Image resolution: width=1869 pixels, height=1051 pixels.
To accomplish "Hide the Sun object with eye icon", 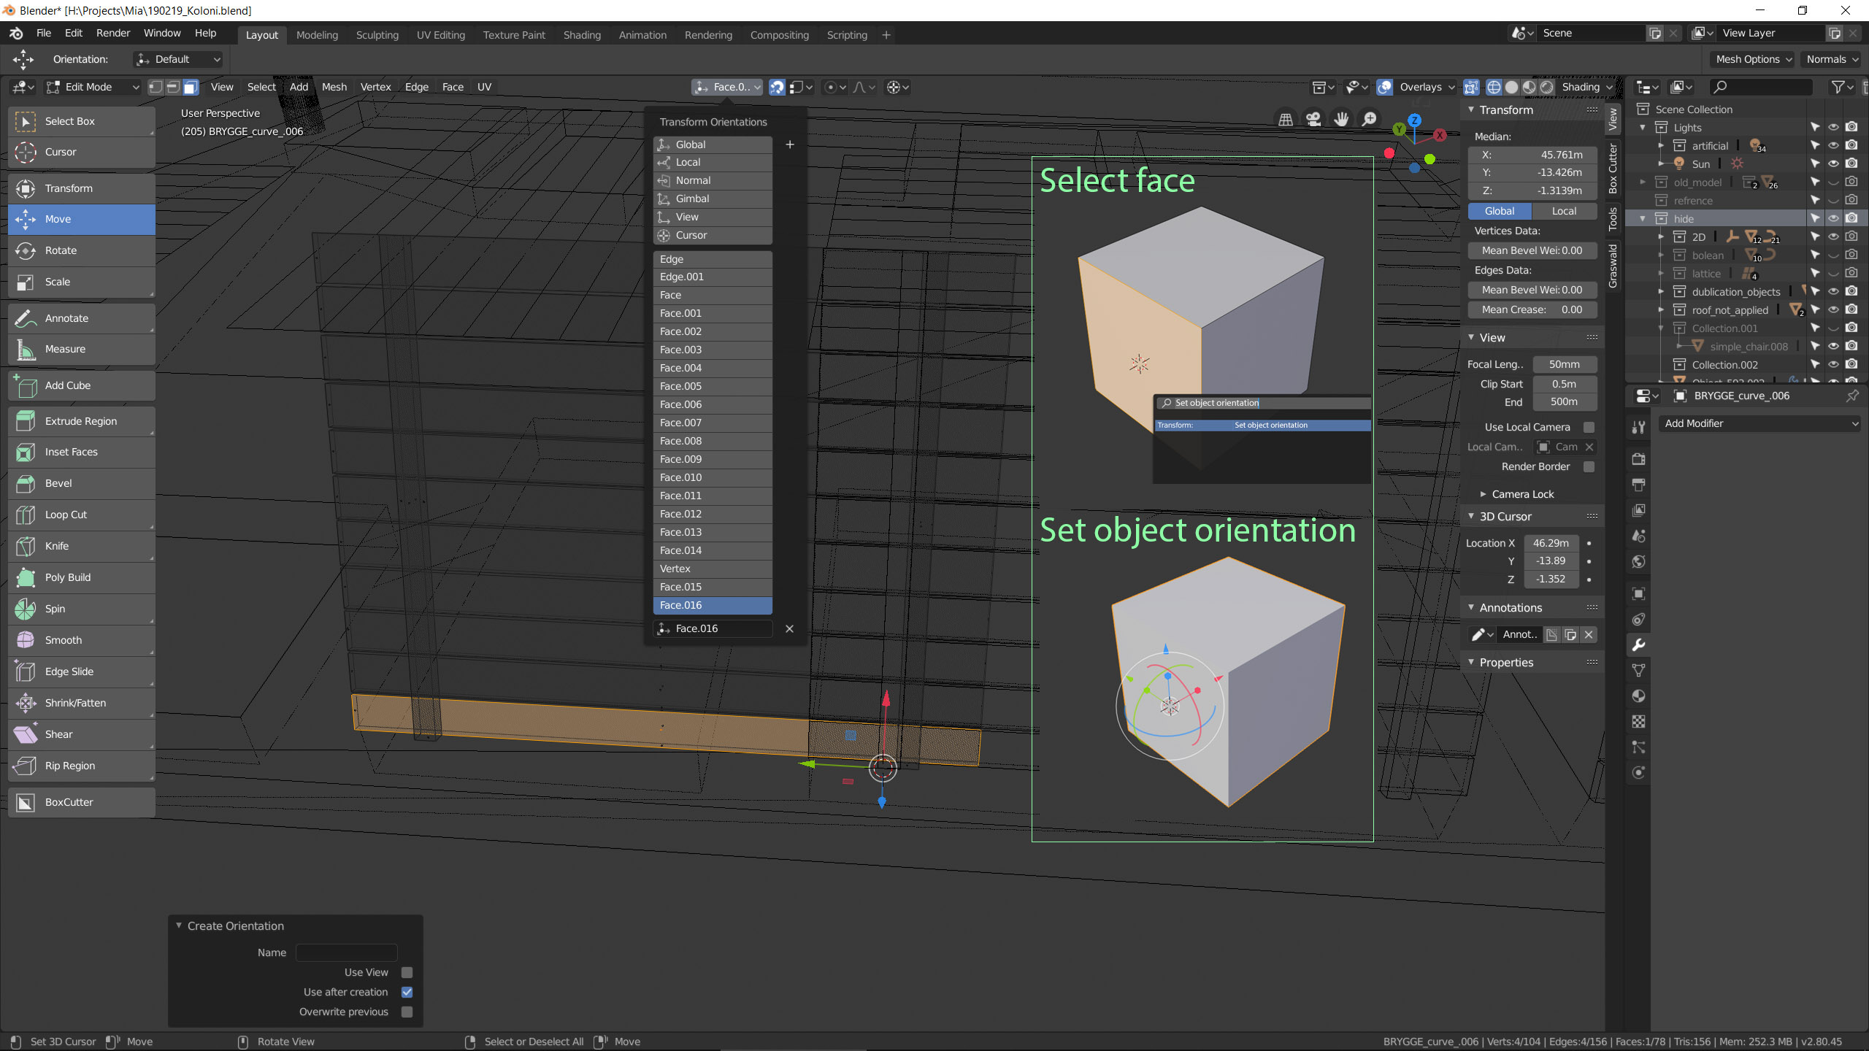I will tap(1833, 163).
